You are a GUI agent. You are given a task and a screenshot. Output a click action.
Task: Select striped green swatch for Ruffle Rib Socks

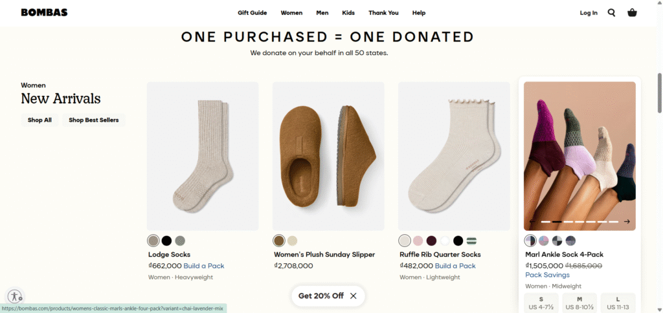(471, 241)
